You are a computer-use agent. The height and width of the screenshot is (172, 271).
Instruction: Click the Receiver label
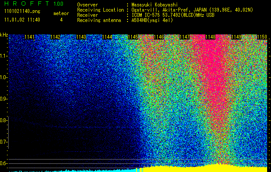pyautogui.click(x=87, y=15)
